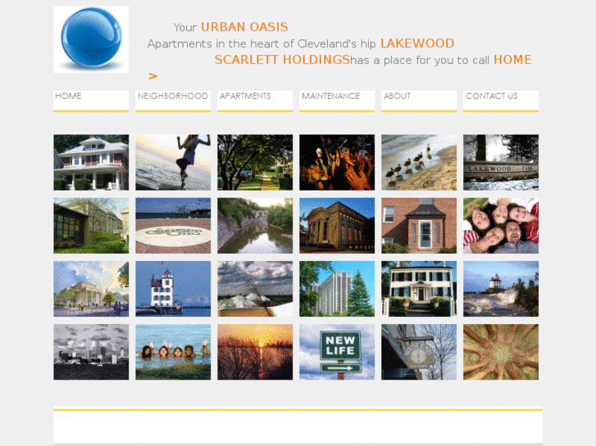Select the Maintenance navigation item
This screenshot has width=596, height=446.
tap(330, 97)
